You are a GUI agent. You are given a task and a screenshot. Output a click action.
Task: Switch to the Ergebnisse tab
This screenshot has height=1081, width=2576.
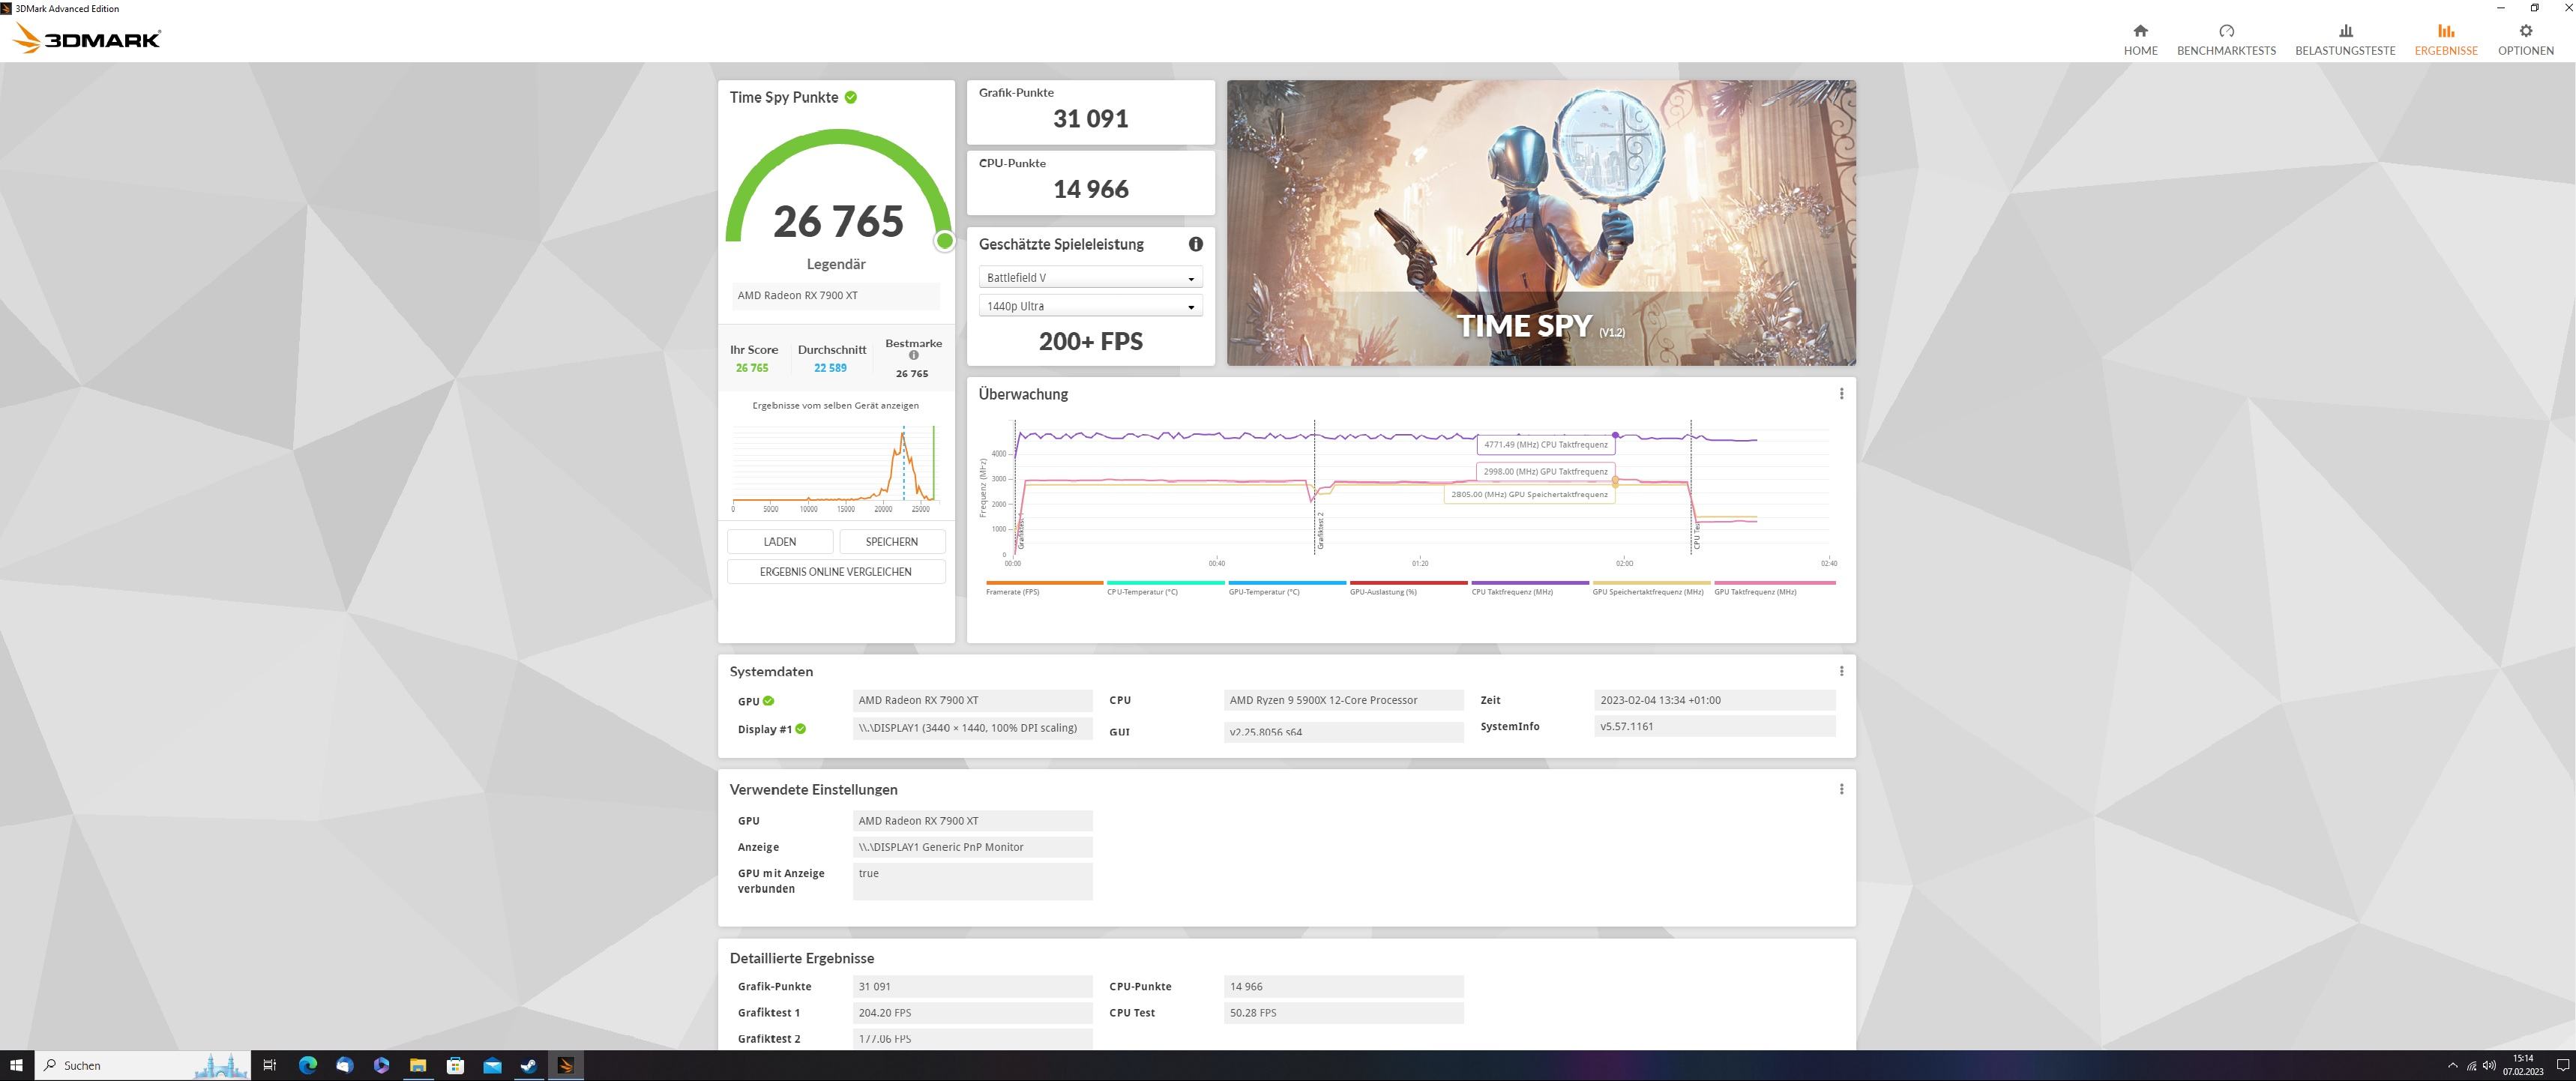point(2445,40)
